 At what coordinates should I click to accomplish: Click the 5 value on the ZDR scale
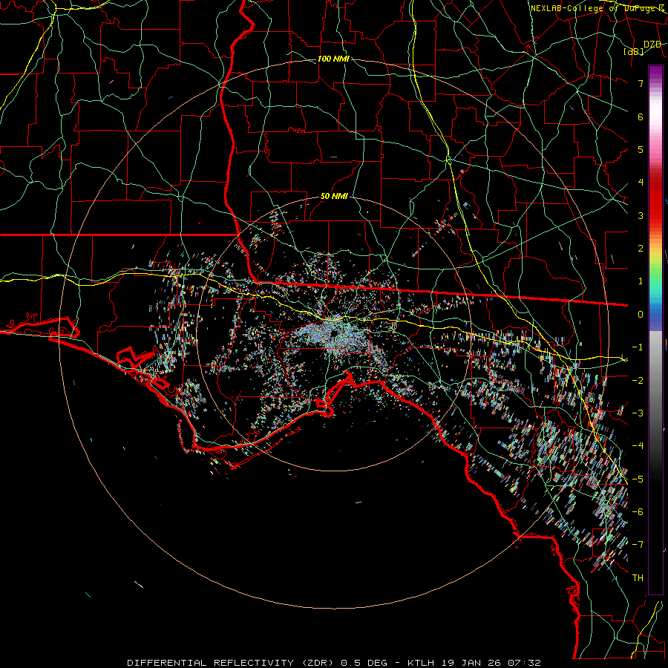(x=641, y=149)
